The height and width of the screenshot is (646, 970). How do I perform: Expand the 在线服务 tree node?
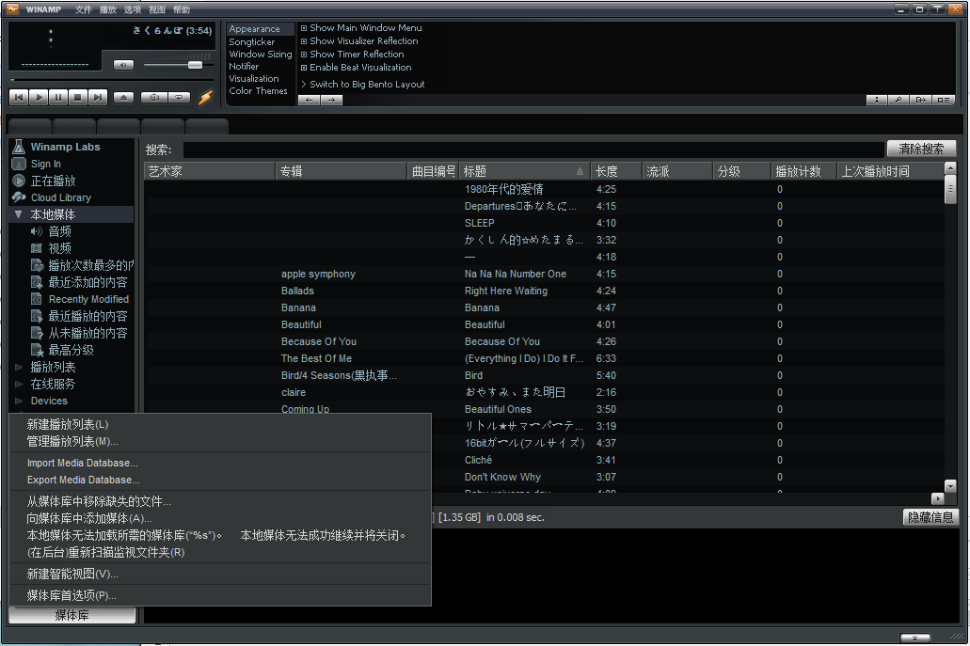click(19, 384)
